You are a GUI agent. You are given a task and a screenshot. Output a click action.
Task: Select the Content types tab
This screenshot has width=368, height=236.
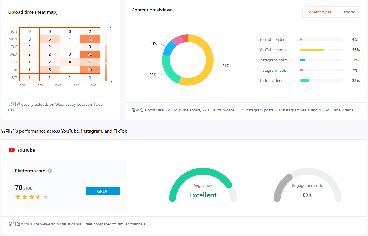tap(319, 12)
